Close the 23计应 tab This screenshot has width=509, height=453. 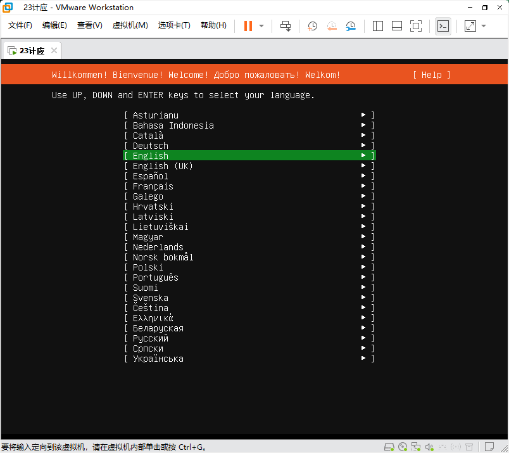(54, 51)
